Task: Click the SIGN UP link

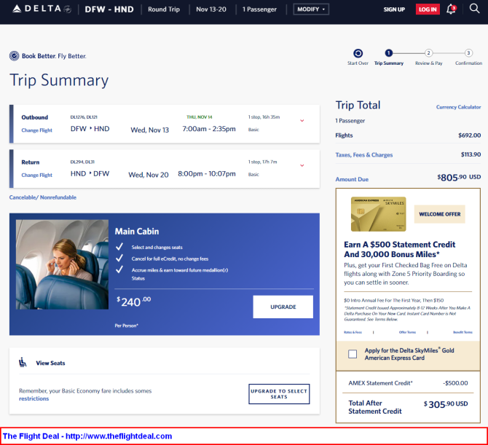Action: coord(394,9)
